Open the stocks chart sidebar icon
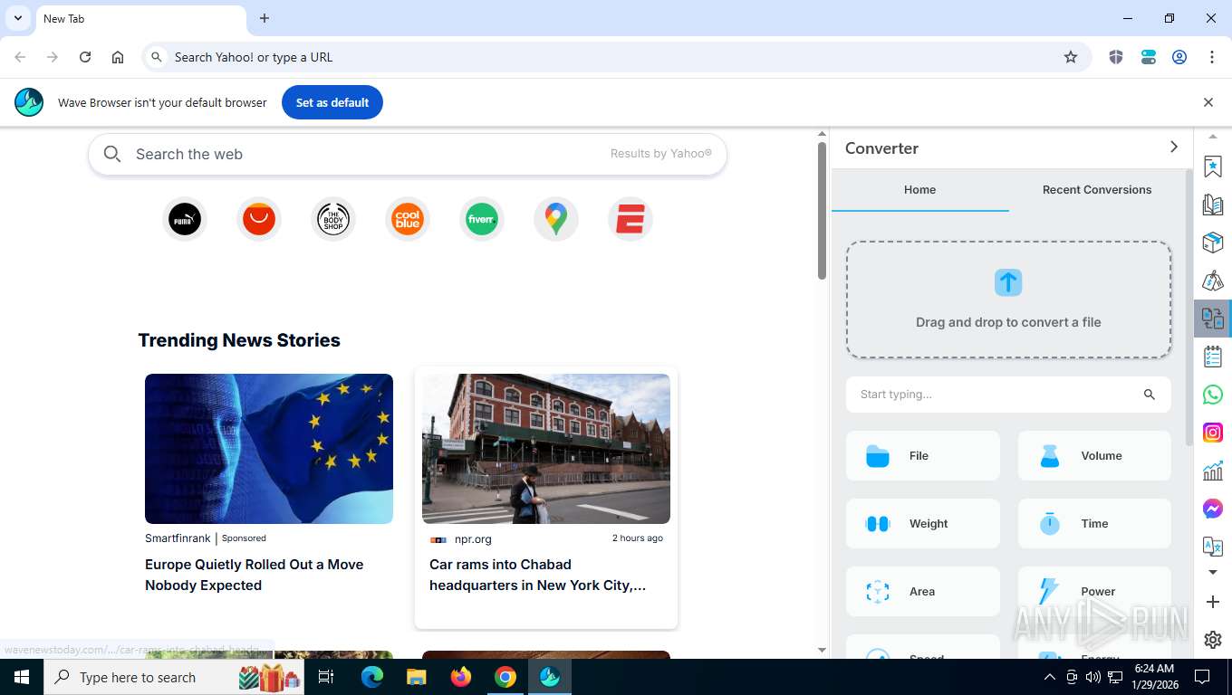Image resolution: width=1232 pixels, height=695 pixels. coord(1213,471)
